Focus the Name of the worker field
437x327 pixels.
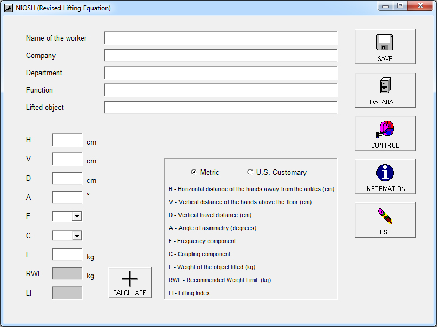(x=221, y=38)
